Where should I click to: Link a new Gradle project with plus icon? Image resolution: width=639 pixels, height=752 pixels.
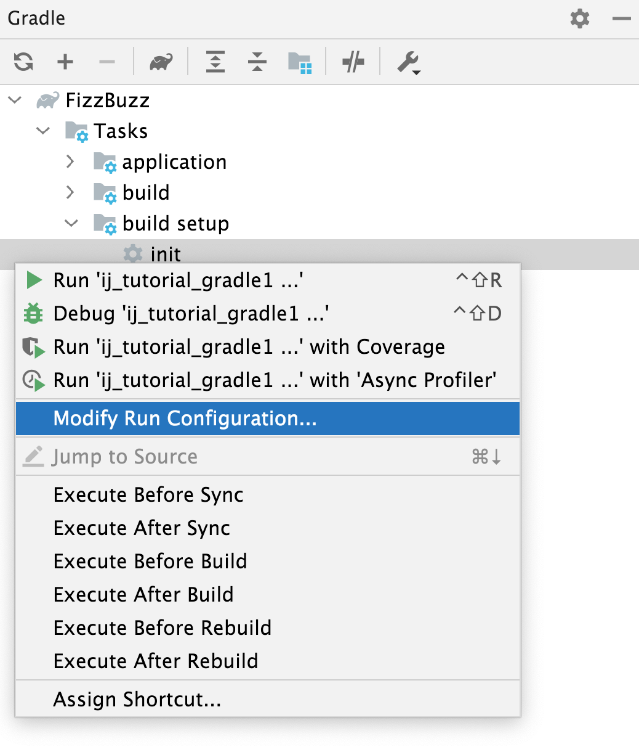coord(65,62)
